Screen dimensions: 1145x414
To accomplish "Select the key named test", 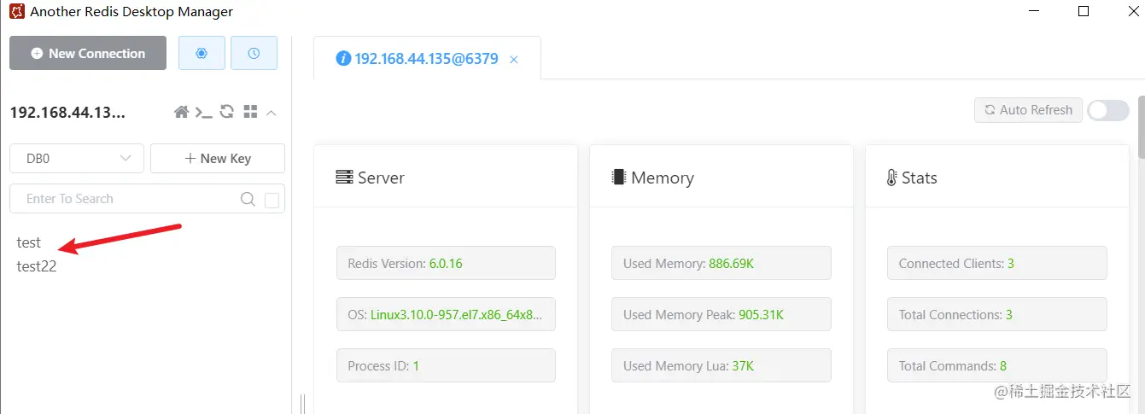I will (x=29, y=242).
